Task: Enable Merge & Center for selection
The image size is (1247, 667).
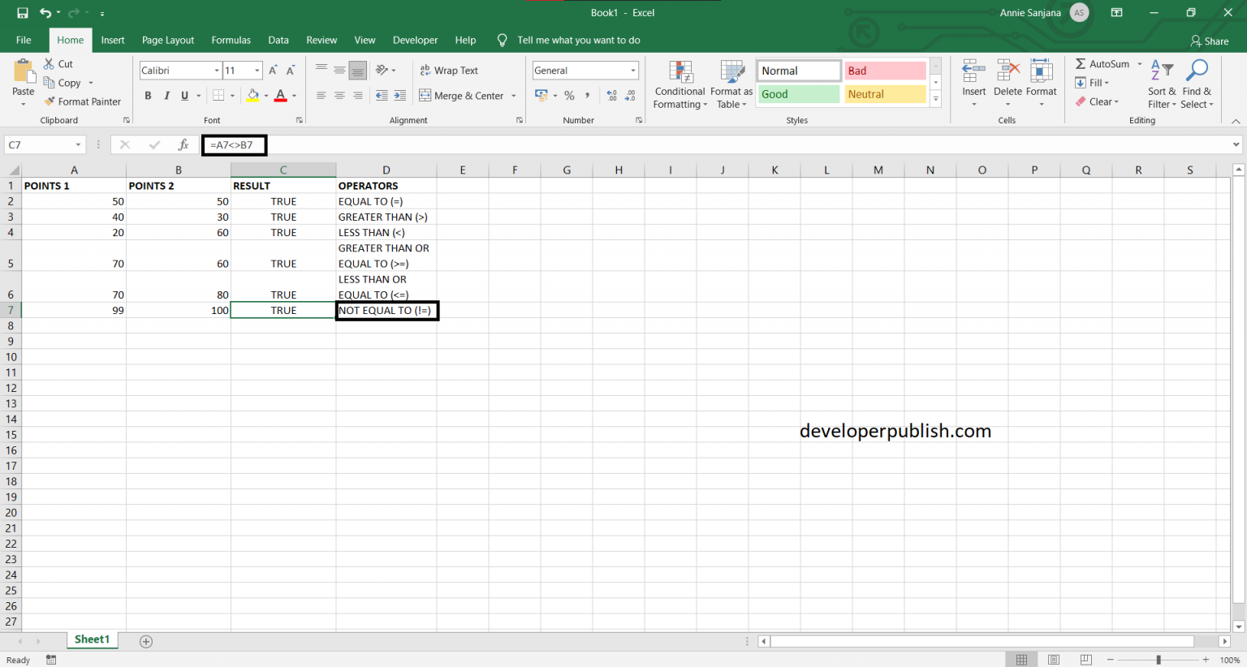Action: (463, 95)
